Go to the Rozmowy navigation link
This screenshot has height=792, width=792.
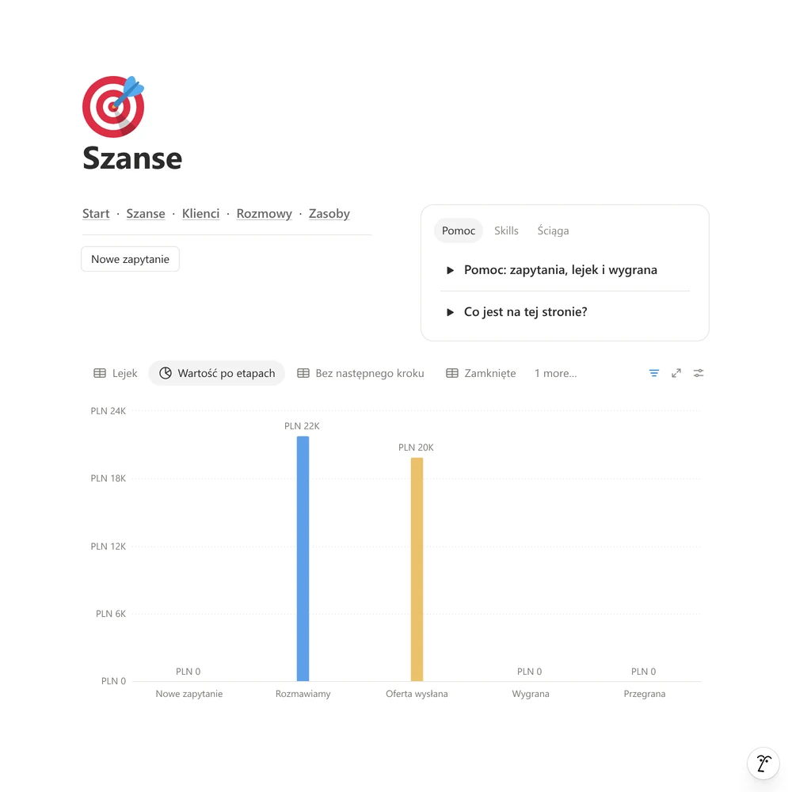[x=265, y=214]
